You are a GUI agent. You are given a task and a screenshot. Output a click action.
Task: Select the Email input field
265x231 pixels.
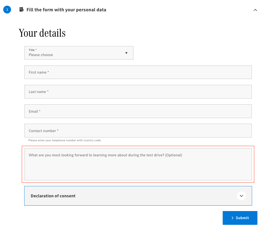138,111
